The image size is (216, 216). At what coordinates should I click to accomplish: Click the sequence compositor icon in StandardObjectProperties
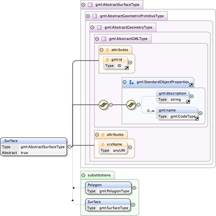pos(131,105)
